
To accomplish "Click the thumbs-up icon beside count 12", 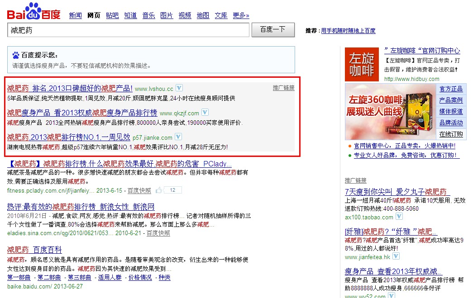I will (159, 190).
